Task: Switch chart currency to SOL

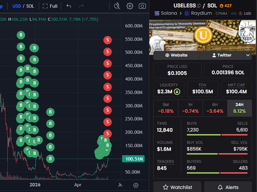Action: tap(30, 6)
